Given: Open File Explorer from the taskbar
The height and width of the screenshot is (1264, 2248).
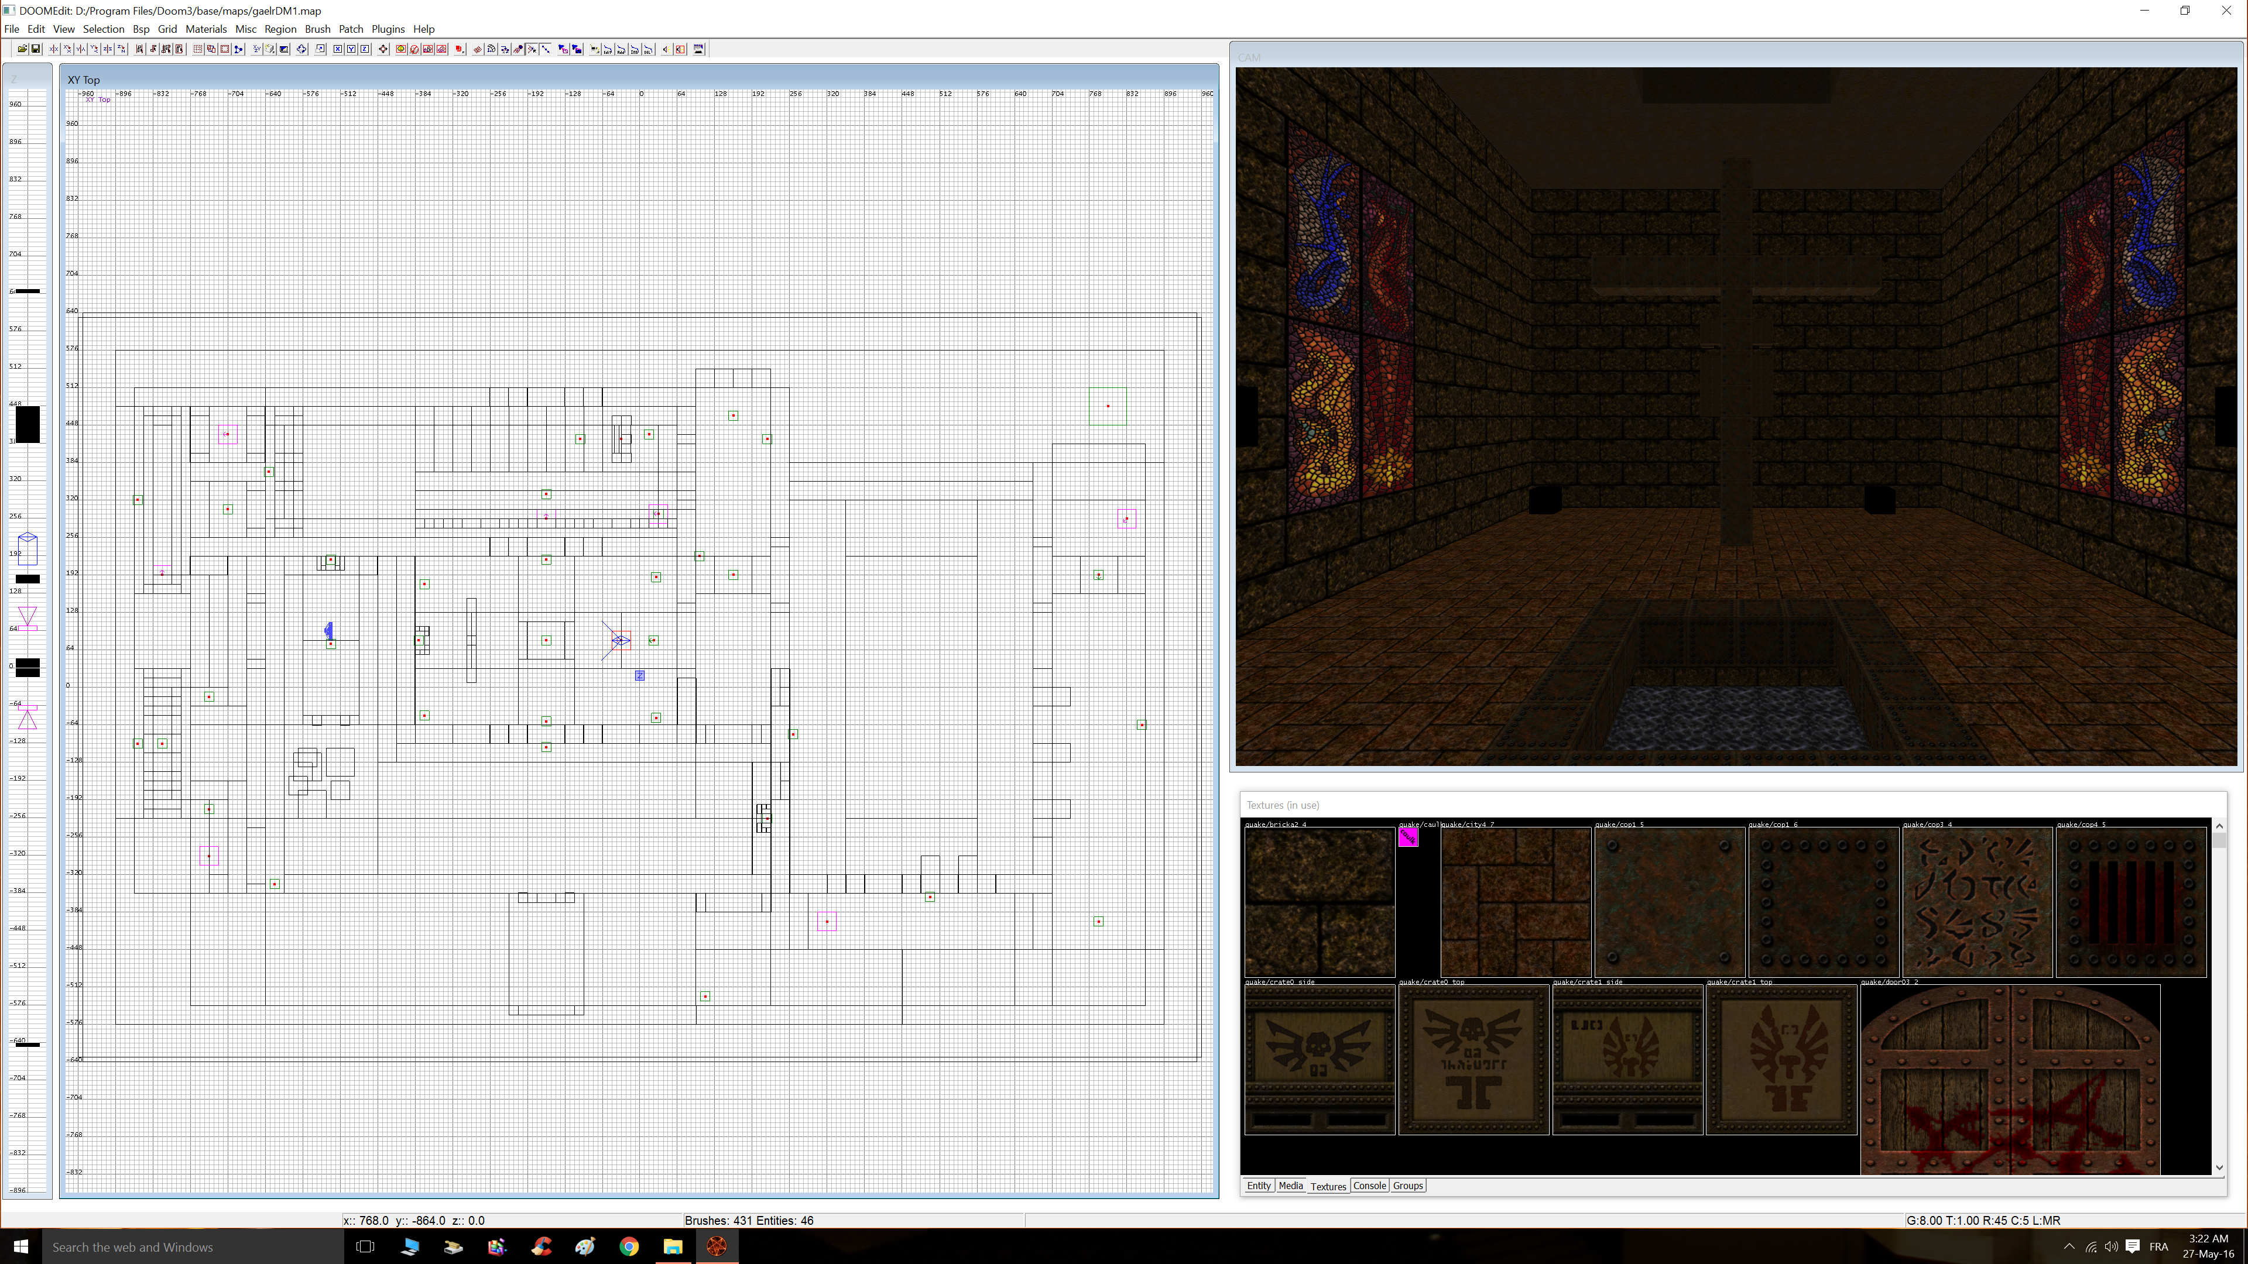Looking at the screenshot, I should (x=673, y=1246).
